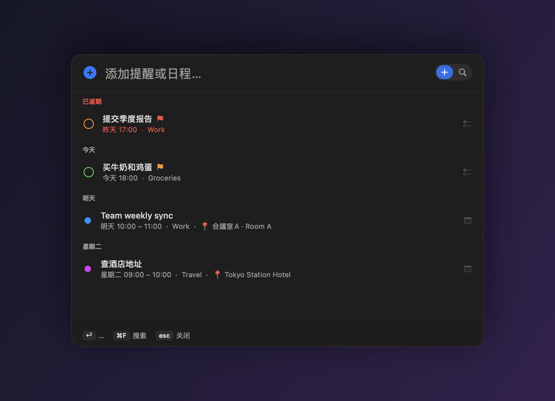Click the 今天 section header
Viewport: 555px width, 401px height.
click(x=89, y=150)
